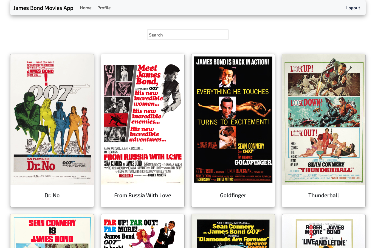Click the Logout link
Screen dimensions: 378x248
(x=353, y=8)
